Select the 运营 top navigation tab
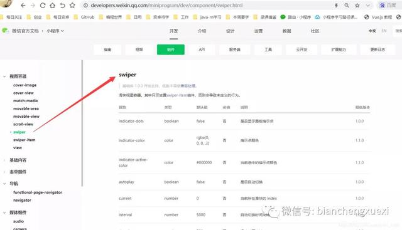 [258, 31]
